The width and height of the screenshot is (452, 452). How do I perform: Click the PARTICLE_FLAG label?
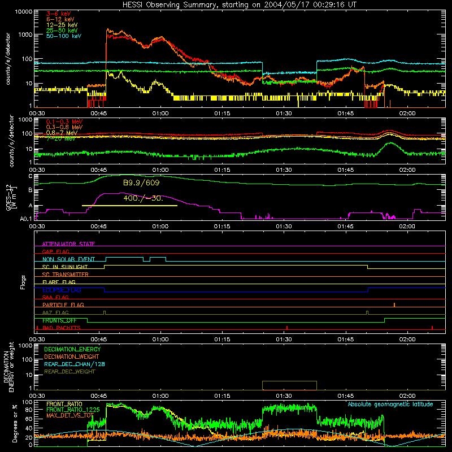(63, 305)
